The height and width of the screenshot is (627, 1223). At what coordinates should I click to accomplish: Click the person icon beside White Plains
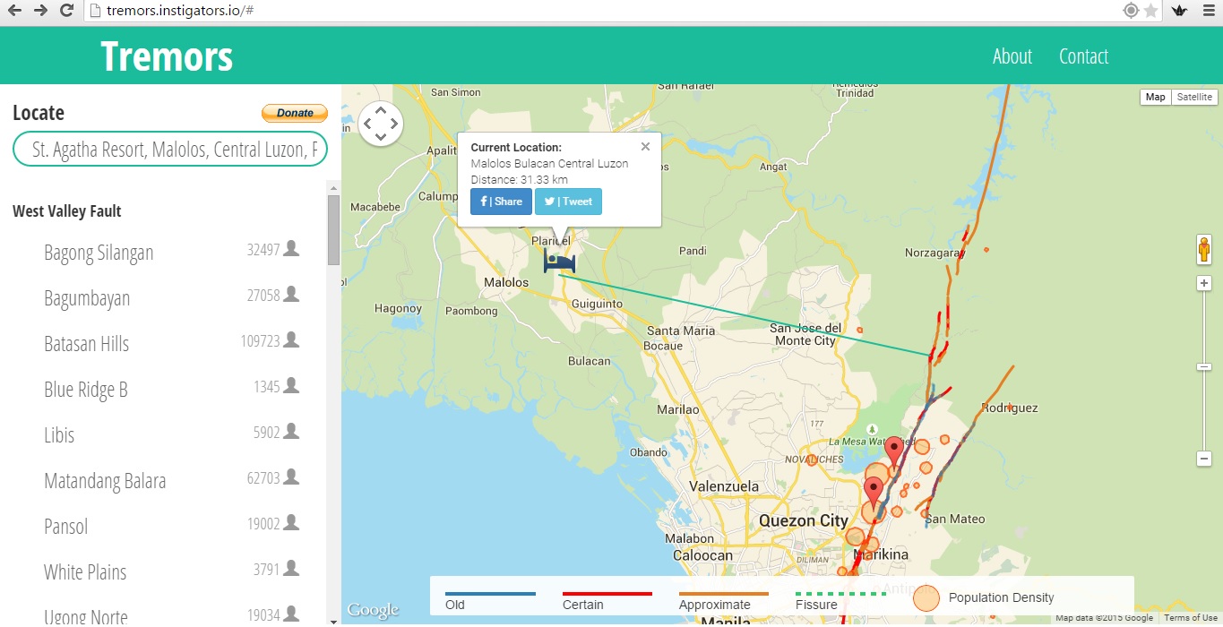tap(291, 569)
